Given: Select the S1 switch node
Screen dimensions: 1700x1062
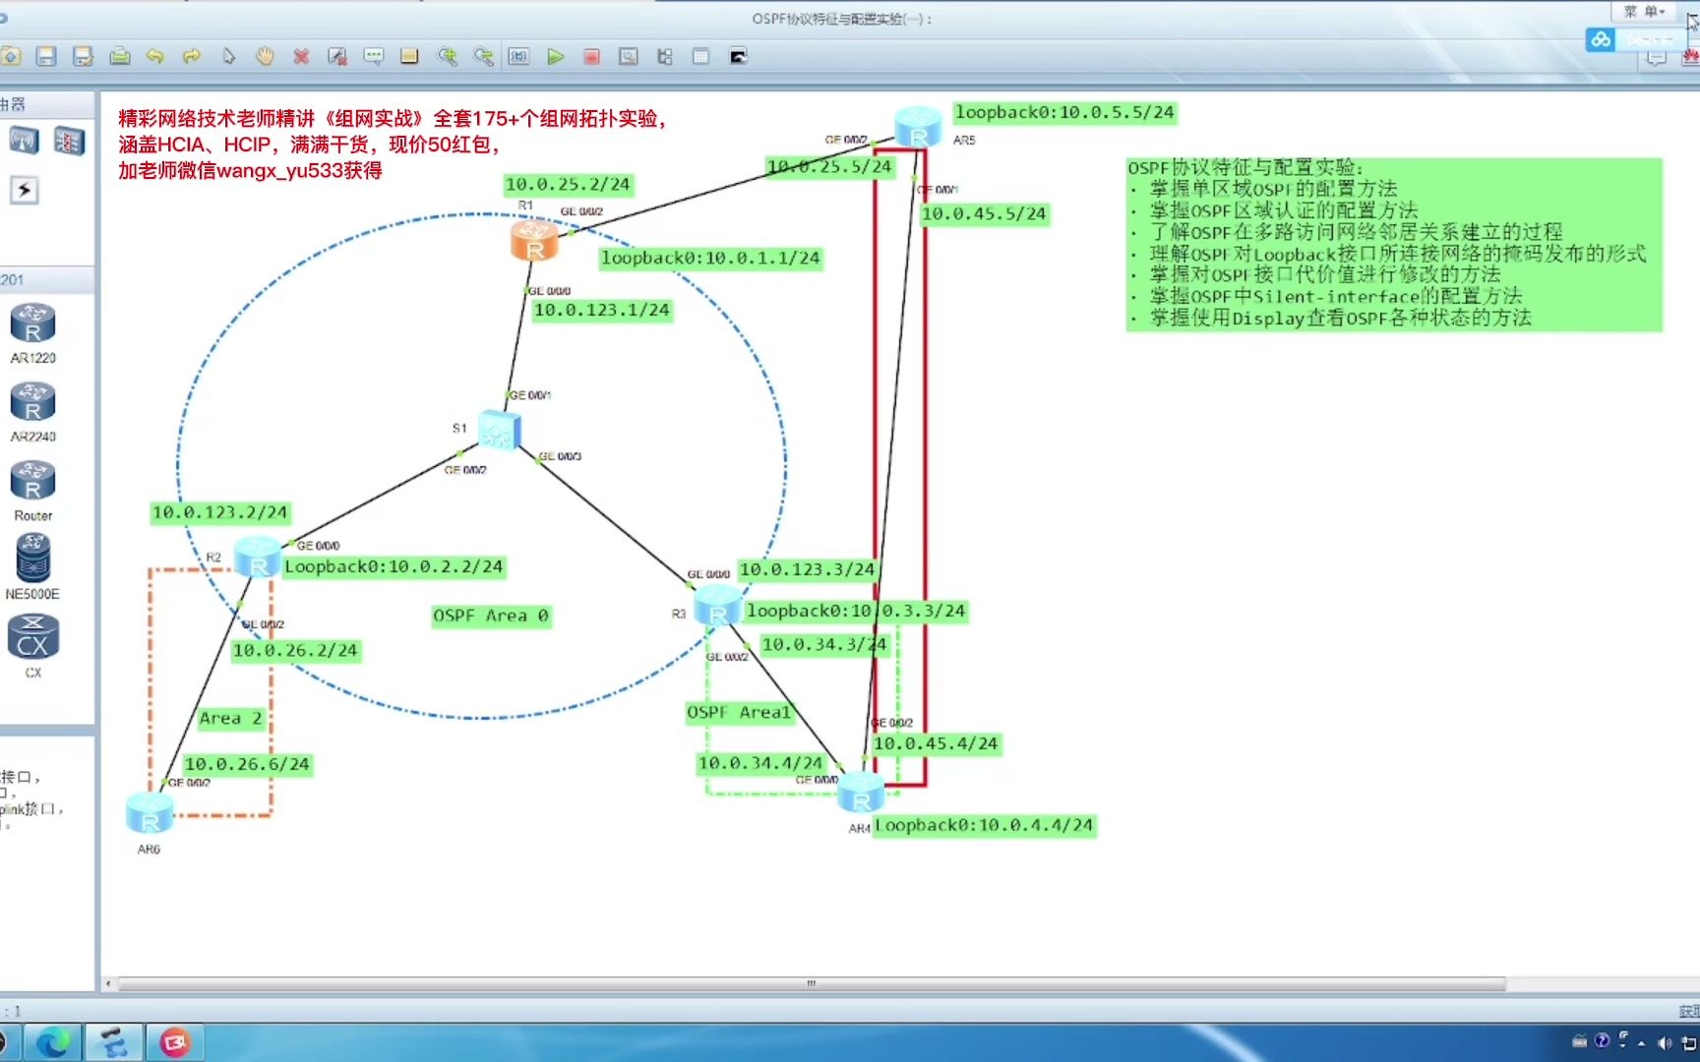Looking at the screenshot, I should click(x=498, y=428).
